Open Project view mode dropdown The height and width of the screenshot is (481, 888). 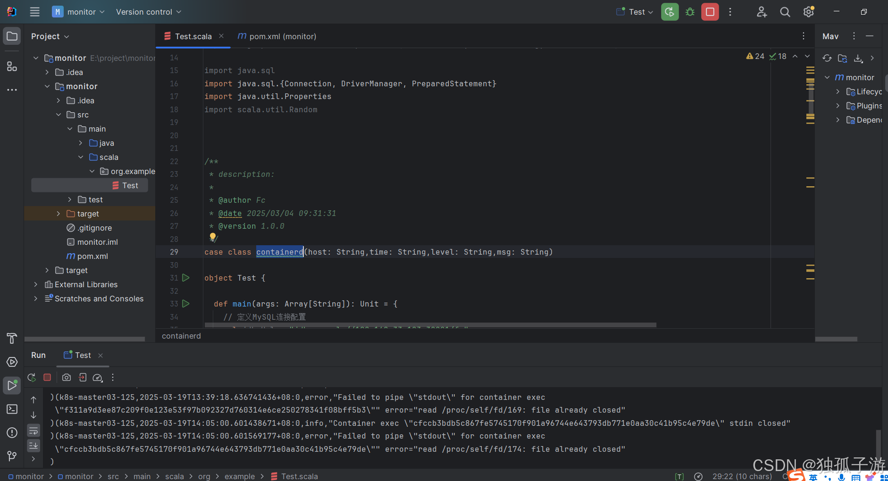(50, 36)
